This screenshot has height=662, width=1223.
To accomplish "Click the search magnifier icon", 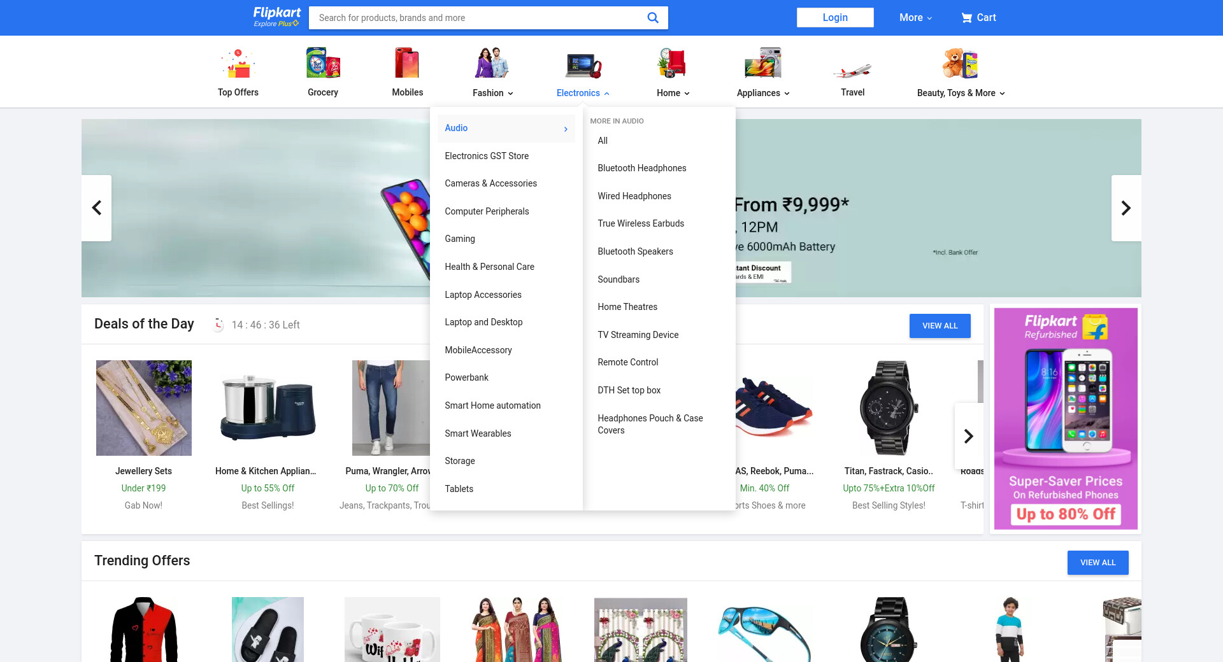I will click(652, 18).
